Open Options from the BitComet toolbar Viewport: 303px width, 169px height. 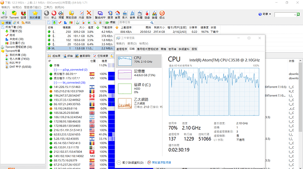point(110,15)
